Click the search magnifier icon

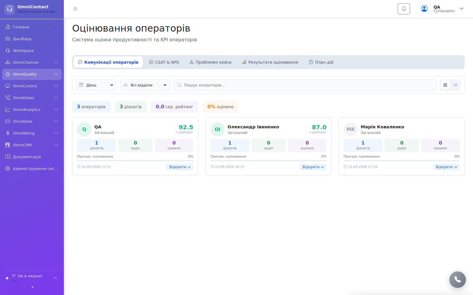179,85
